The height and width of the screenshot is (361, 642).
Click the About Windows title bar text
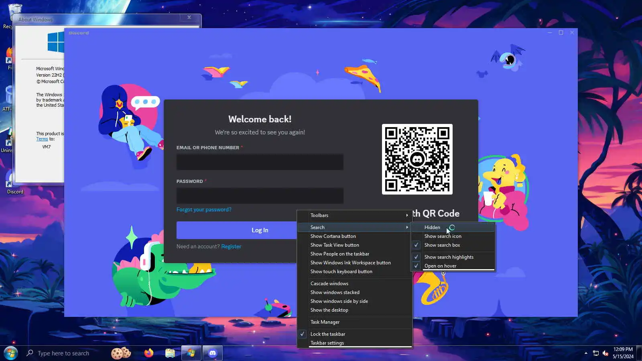[x=35, y=19]
